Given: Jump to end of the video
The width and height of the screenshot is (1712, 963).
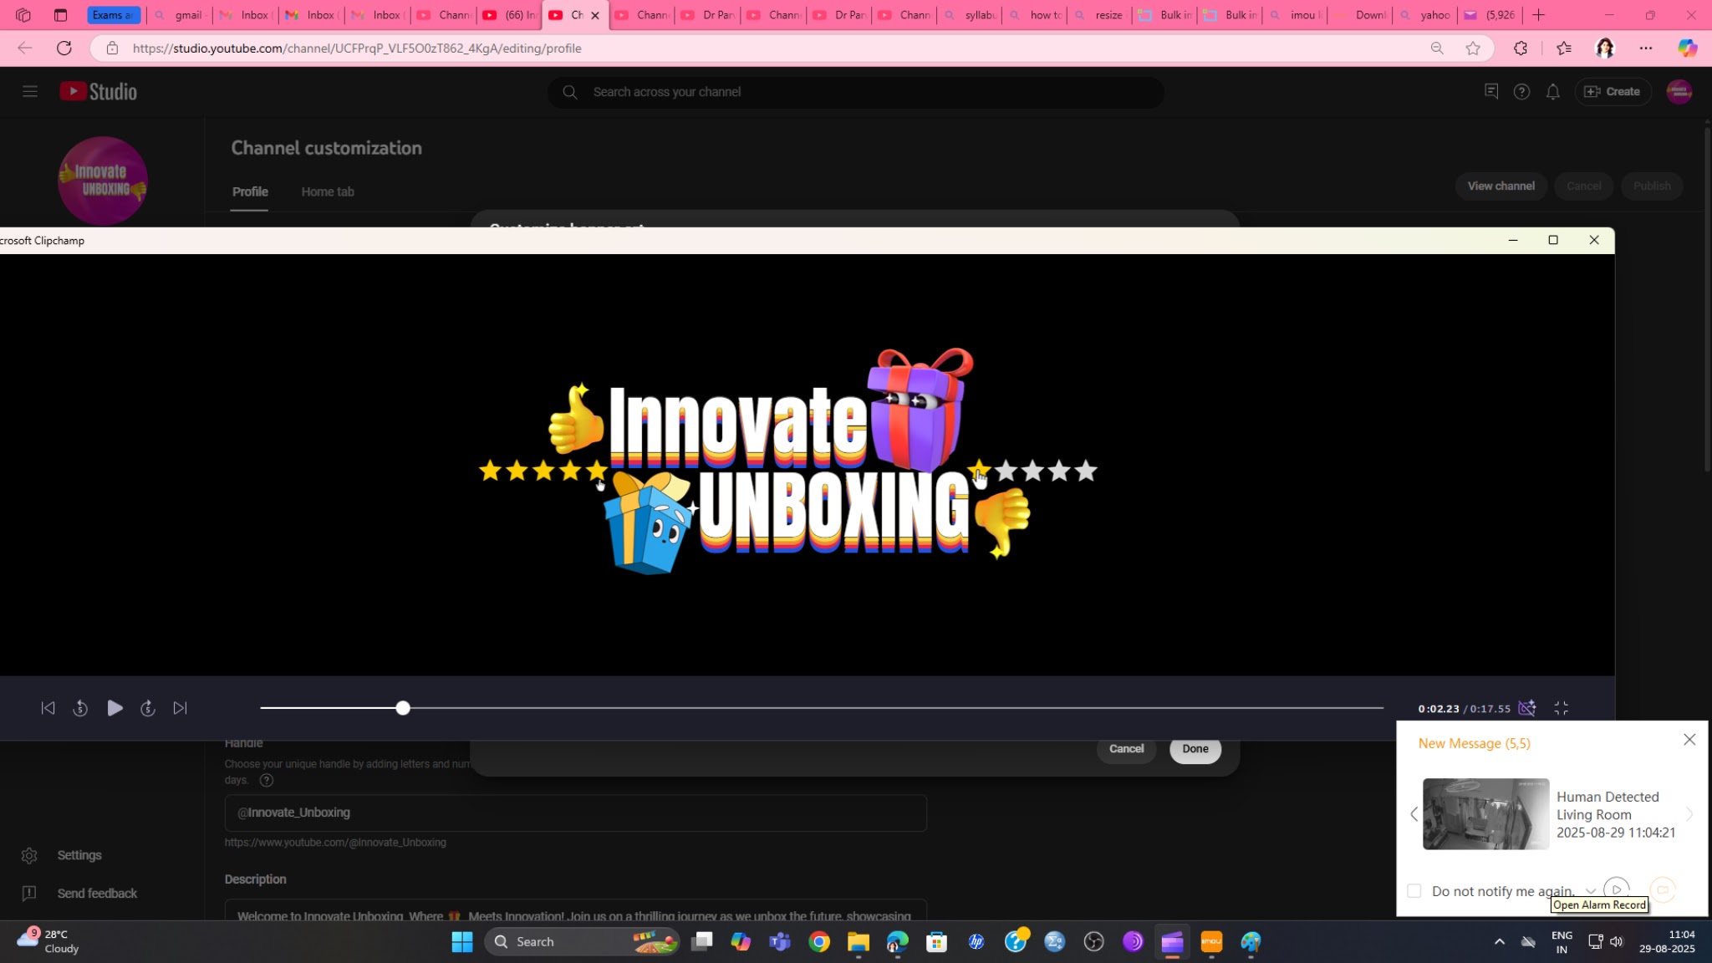Looking at the screenshot, I should [180, 708].
